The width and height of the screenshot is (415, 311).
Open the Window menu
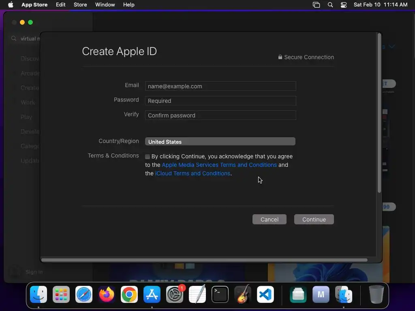tap(105, 5)
